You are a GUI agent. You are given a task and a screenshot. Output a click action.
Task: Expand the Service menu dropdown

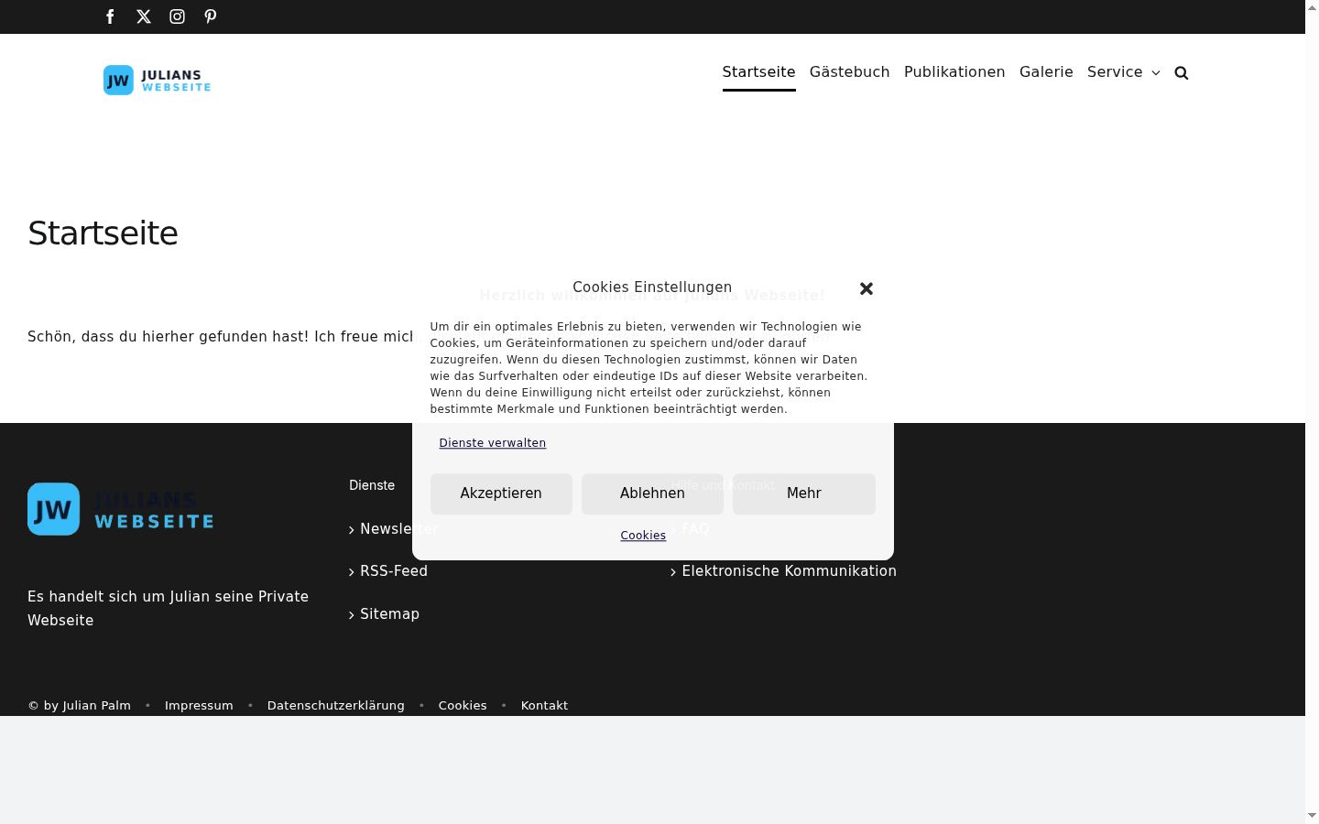pyautogui.click(x=1123, y=72)
